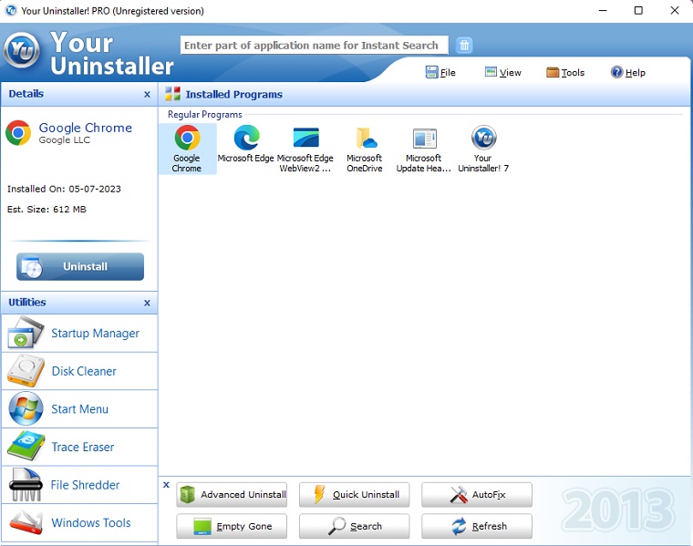693x546 pixels.
Task: Open the Tools menu
Action: tap(565, 73)
